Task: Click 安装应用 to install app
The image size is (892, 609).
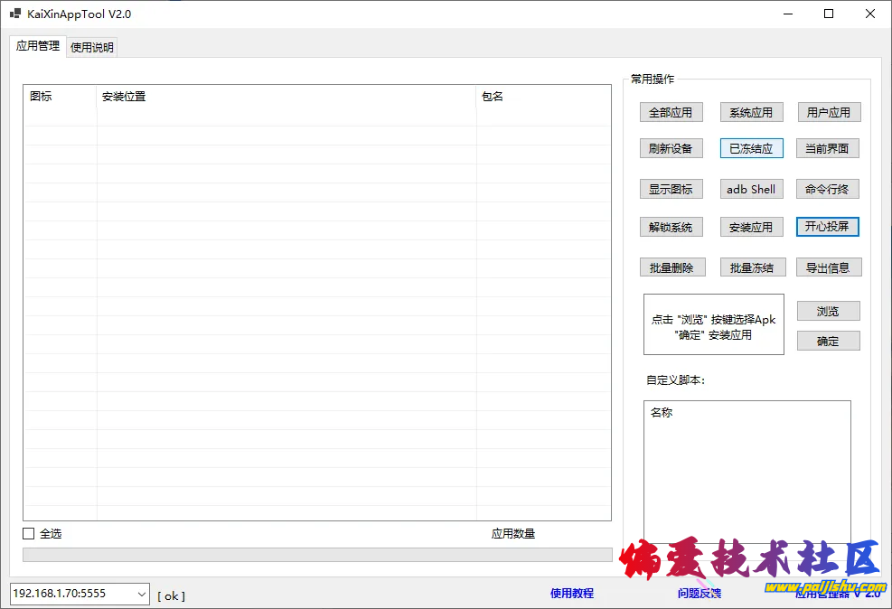Action: (x=751, y=227)
